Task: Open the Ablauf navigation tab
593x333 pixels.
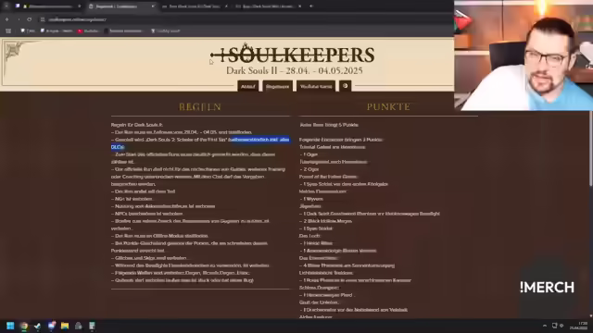Action: (248, 86)
